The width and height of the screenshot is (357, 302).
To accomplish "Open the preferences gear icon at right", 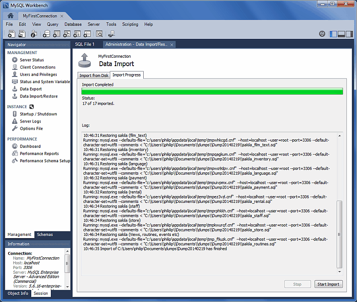I will click(322, 34).
